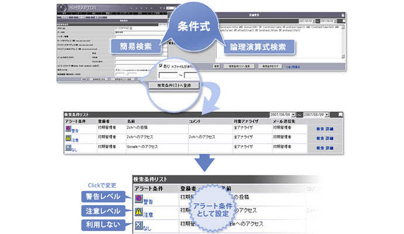
Task: Click the 検索 link for the Googleへのアクセス row
Action: tap(320, 148)
